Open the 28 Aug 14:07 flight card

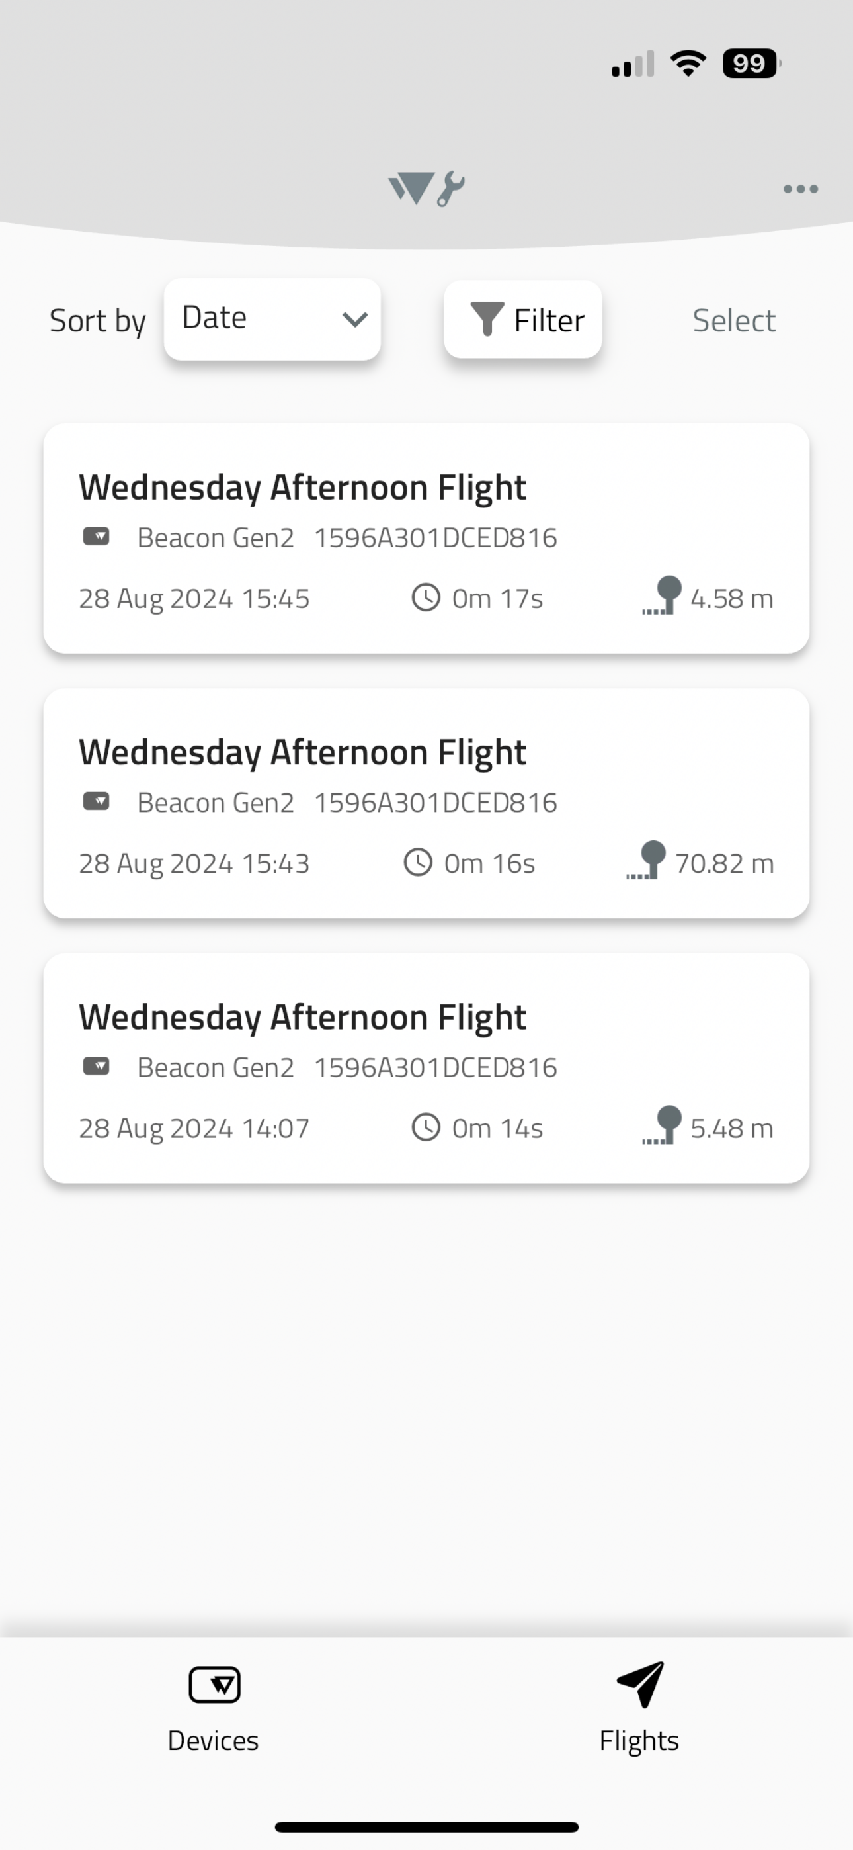point(426,1068)
